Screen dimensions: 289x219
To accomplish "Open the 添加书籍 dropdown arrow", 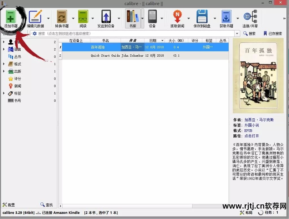I will click(22, 18).
